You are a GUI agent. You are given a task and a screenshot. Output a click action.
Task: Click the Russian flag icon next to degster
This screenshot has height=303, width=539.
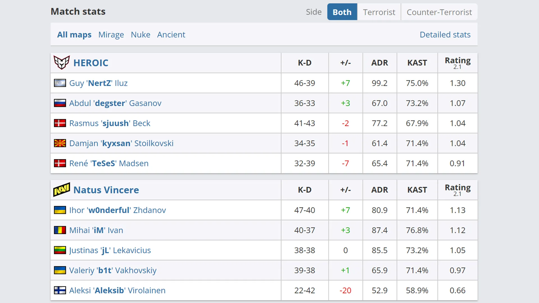(x=60, y=103)
